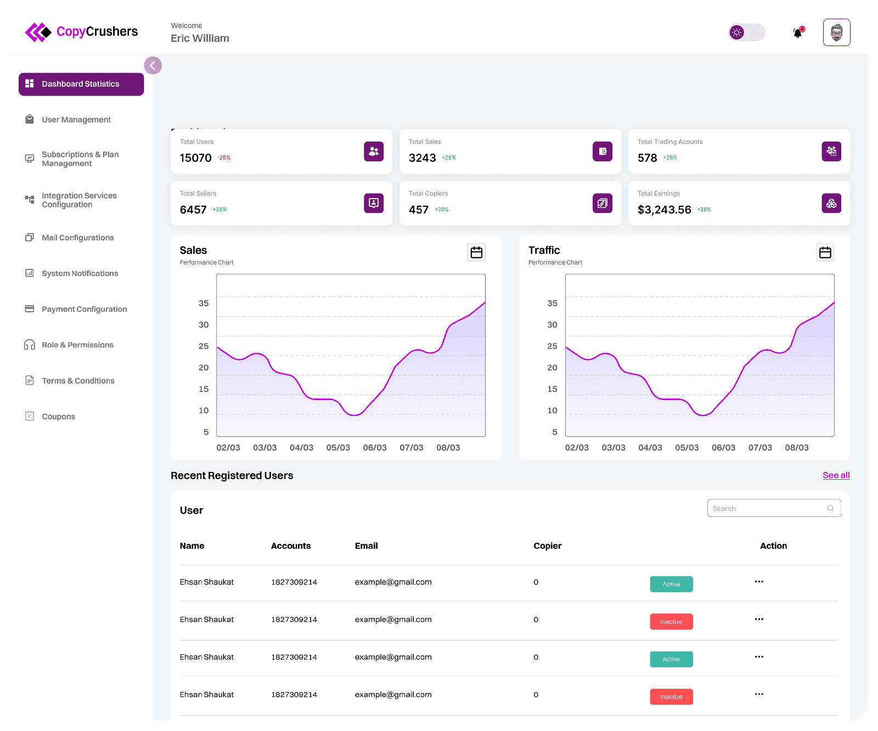This screenshot has height=731, width=878.
Task: Click the Total Earnings card icon
Action: tap(831, 203)
